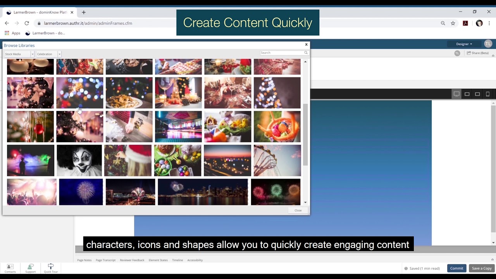Open the Page Transcript tab
This screenshot has width=496, height=279.
pyautogui.click(x=105, y=260)
